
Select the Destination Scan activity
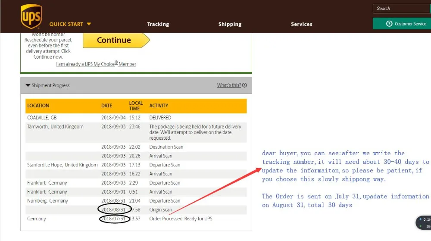(x=166, y=147)
